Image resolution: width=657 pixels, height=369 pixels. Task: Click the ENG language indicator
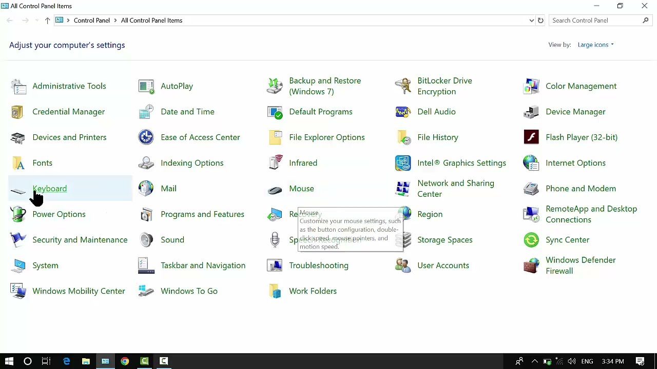587,361
